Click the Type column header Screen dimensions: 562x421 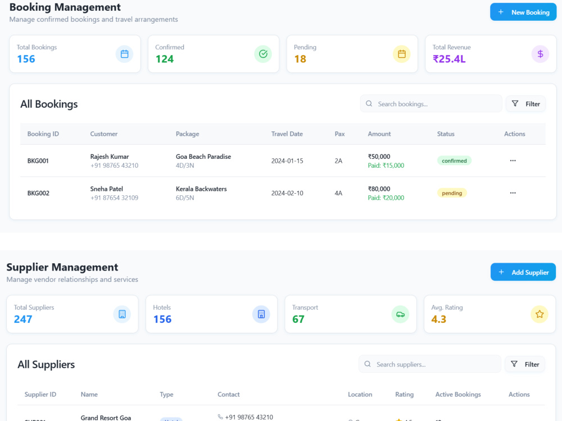coord(166,395)
